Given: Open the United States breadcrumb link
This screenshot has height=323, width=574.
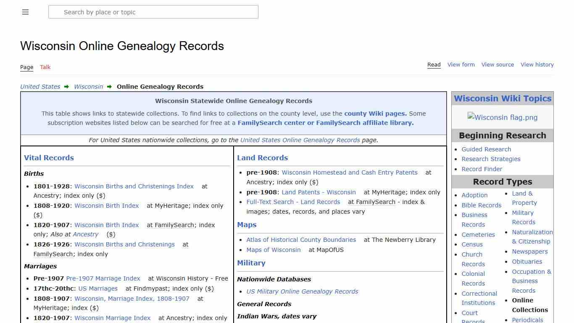Looking at the screenshot, I should [x=40, y=87].
